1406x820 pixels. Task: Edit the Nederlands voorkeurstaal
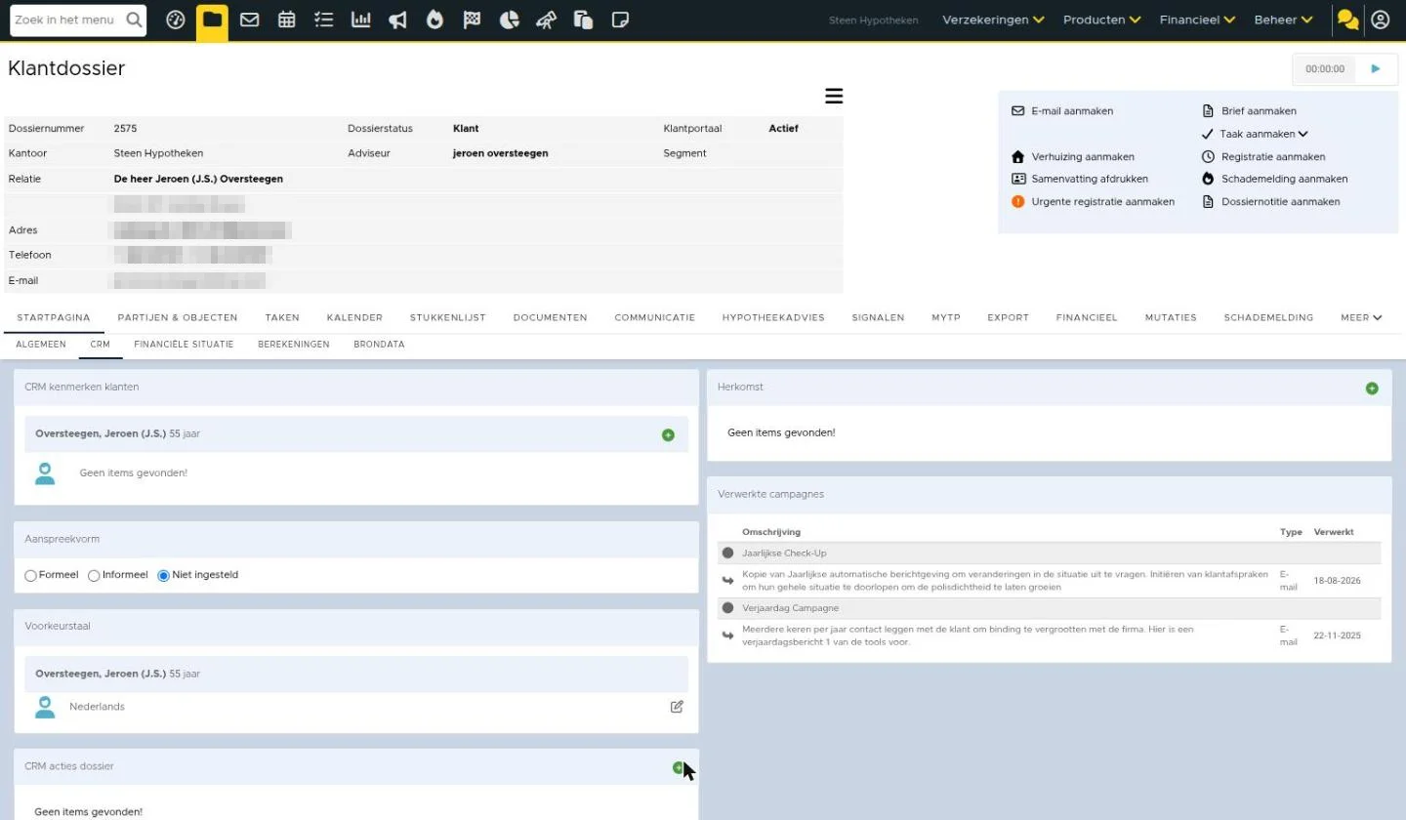click(677, 707)
